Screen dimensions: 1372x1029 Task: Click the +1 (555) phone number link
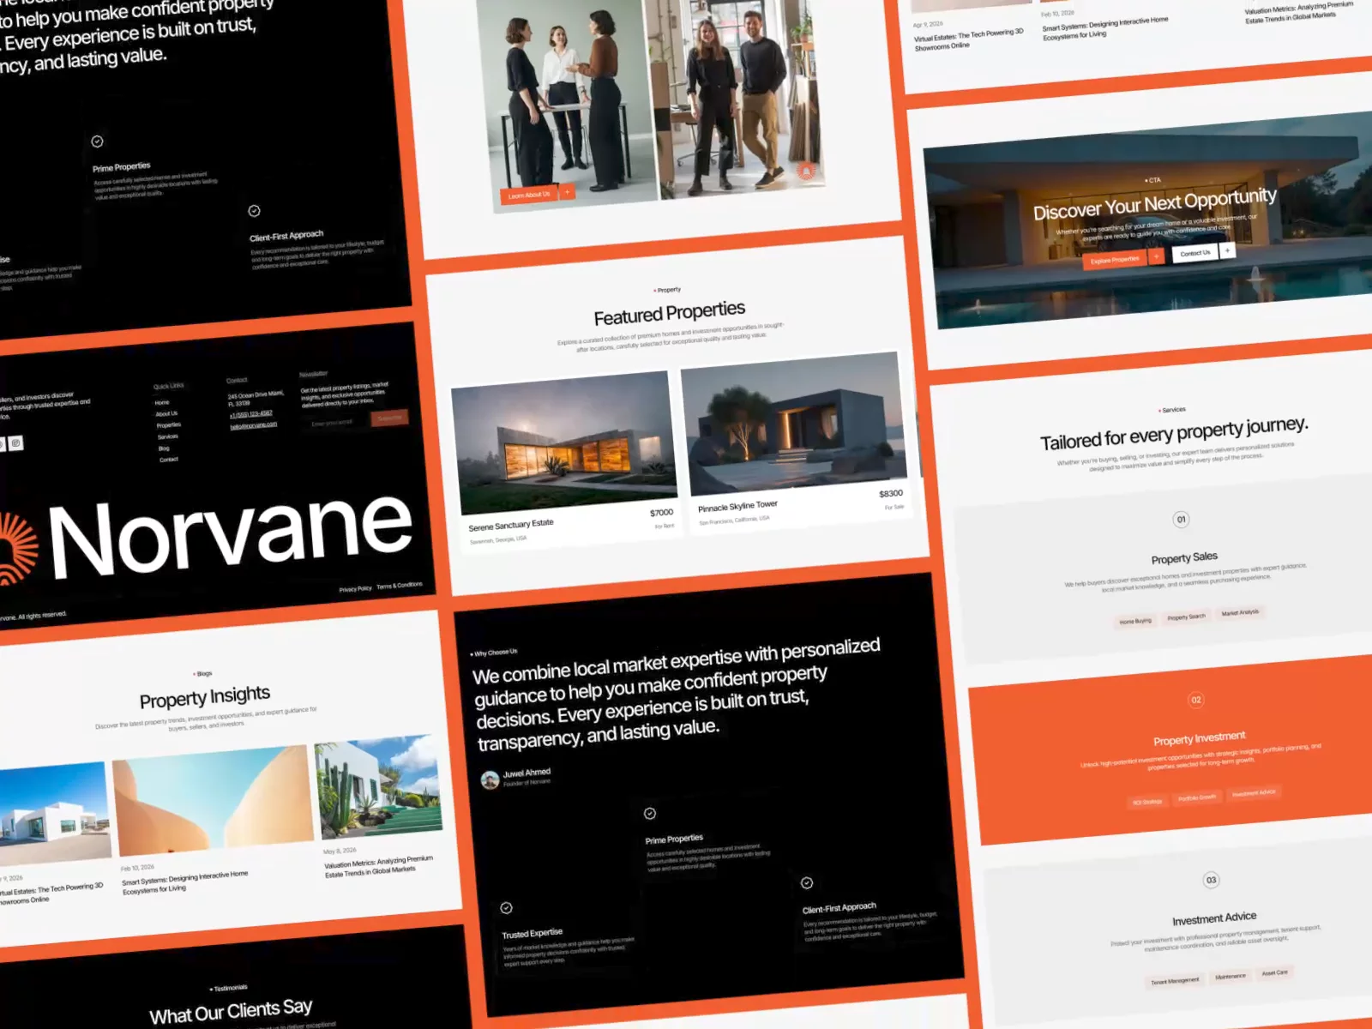[251, 414]
